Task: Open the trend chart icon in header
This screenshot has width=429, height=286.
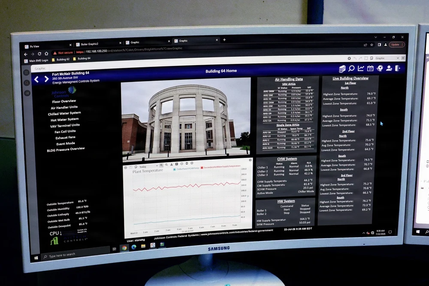Action: click(x=361, y=68)
